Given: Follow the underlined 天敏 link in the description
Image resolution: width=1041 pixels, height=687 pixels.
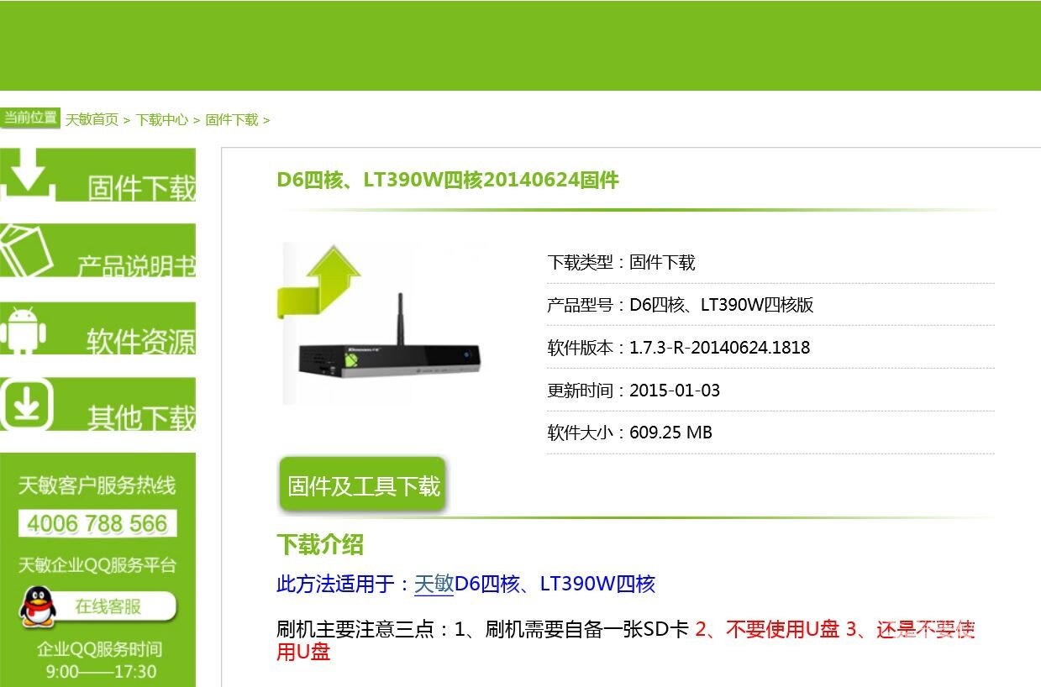Looking at the screenshot, I should (434, 584).
